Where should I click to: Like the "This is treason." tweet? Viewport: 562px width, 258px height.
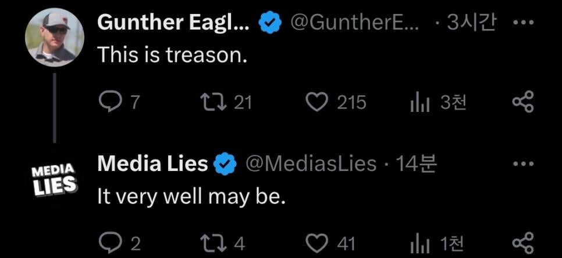click(317, 103)
